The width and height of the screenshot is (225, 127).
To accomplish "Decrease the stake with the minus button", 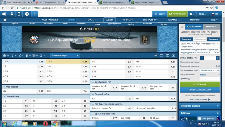I will tap(202, 58).
